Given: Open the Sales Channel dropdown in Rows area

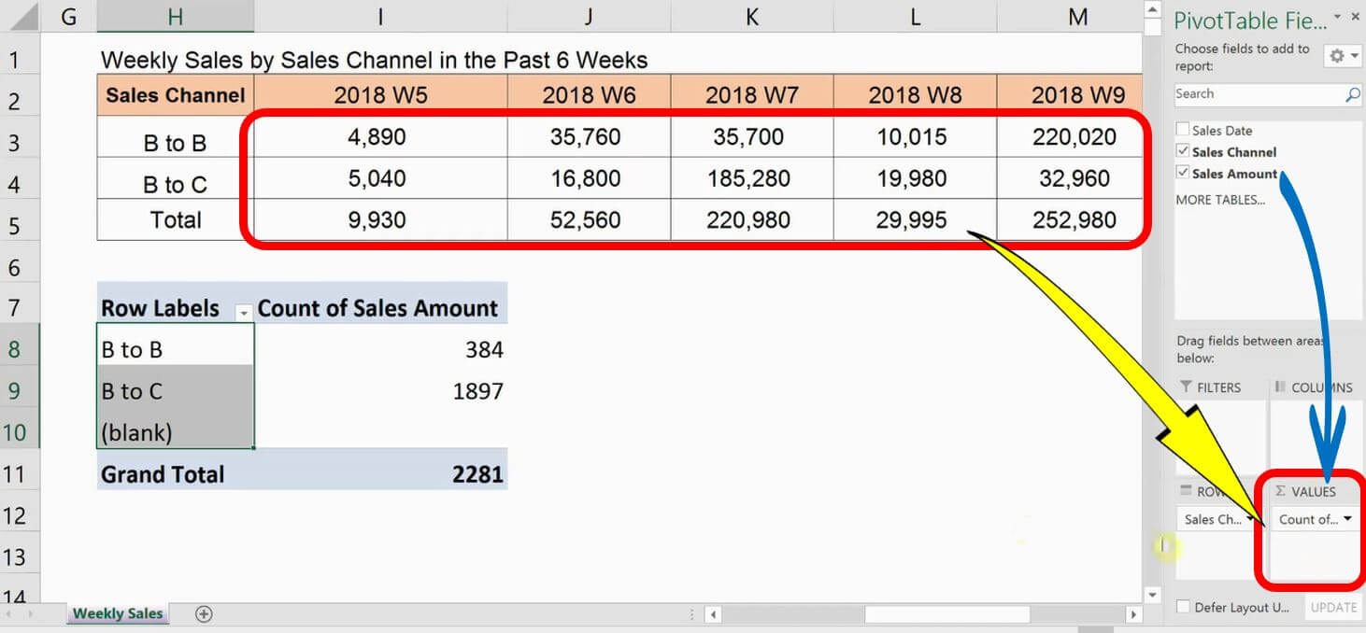Looking at the screenshot, I should click(x=1253, y=519).
